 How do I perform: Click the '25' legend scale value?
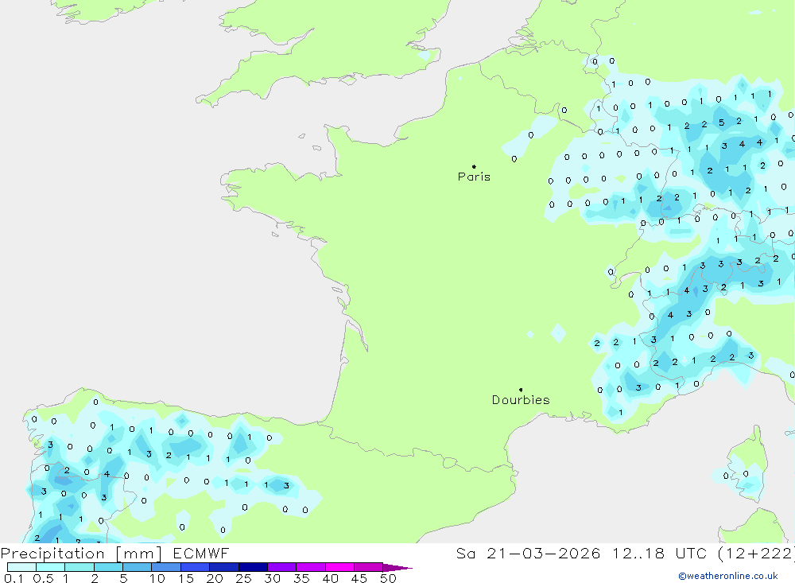pos(243,578)
